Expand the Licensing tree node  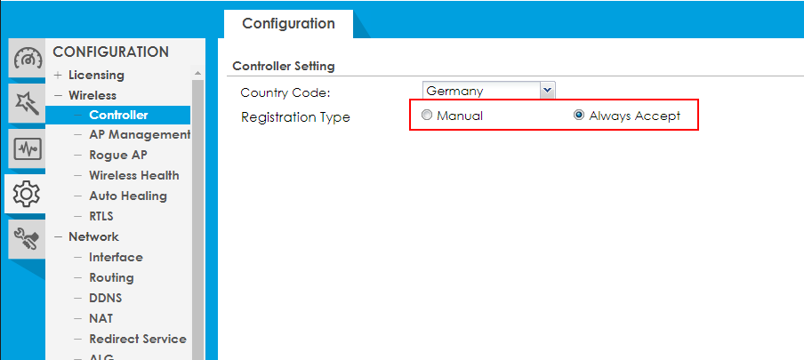click(59, 76)
